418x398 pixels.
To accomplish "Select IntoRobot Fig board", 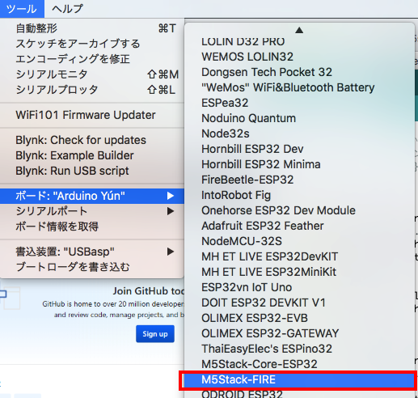I will (299, 195).
